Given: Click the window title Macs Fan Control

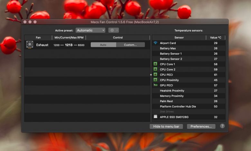Looking at the screenshot, I should pyautogui.click(x=125, y=22).
